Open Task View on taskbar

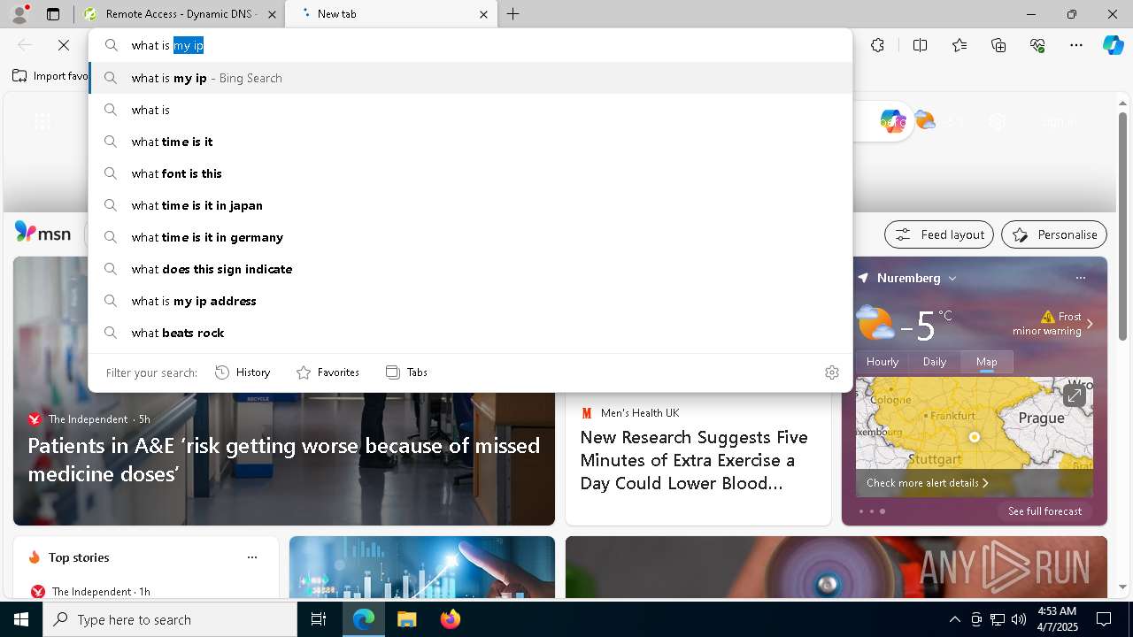319,619
